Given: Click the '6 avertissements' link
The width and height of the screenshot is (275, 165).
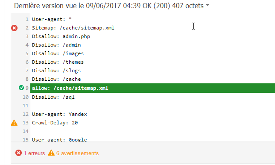Looking at the screenshot, I should click(x=77, y=153).
